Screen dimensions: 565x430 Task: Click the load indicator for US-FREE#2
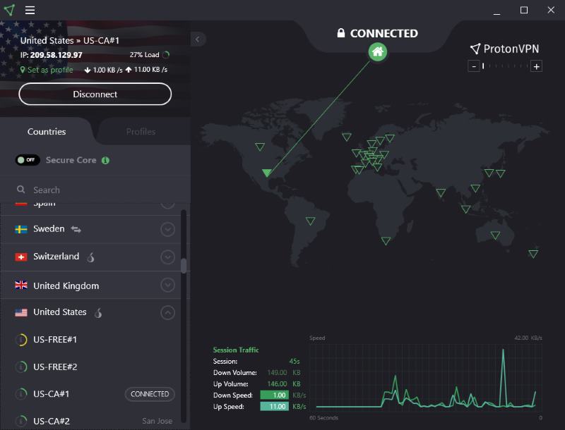[21, 367]
